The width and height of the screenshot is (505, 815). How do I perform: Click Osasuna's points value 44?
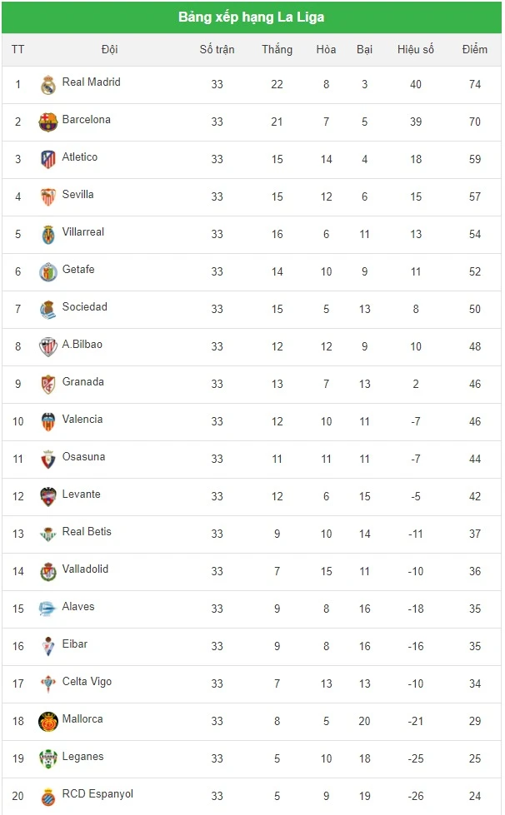[x=475, y=459]
